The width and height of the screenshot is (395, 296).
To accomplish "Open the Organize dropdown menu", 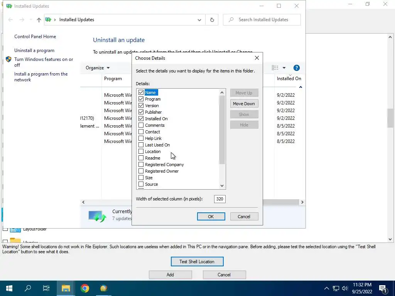I will [98, 68].
